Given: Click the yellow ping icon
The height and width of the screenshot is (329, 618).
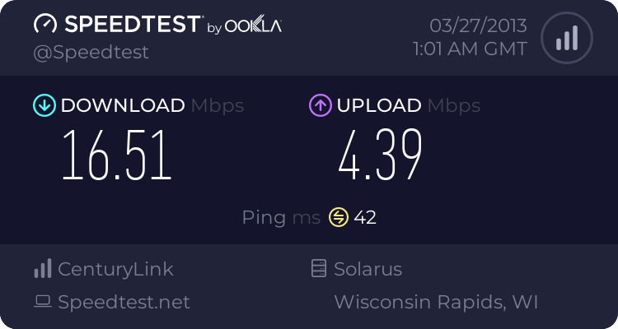Looking at the screenshot, I should tap(339, 217).
